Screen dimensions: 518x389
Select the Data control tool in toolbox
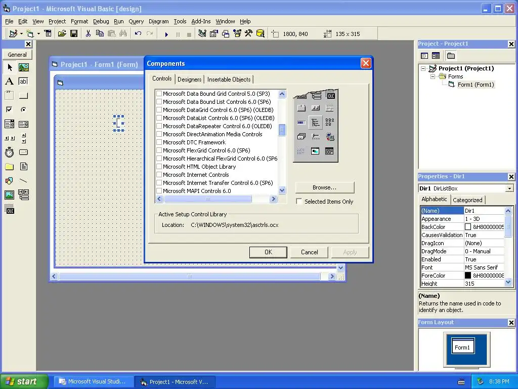(x=23, y=195)
